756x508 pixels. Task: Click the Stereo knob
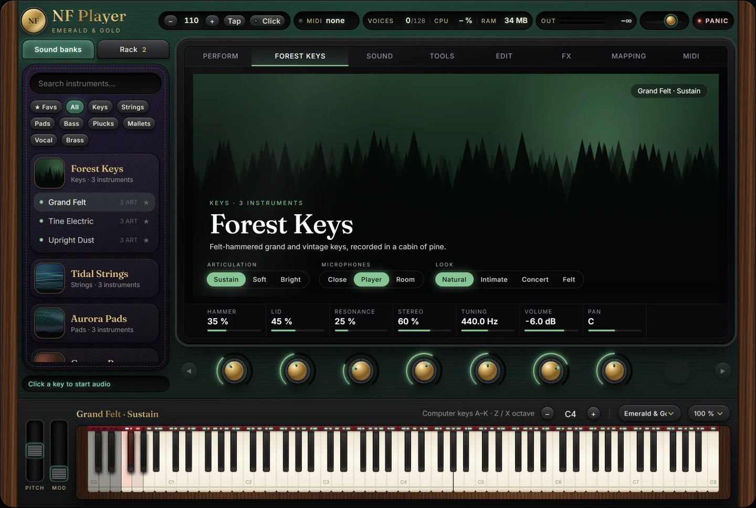point(424,371)
